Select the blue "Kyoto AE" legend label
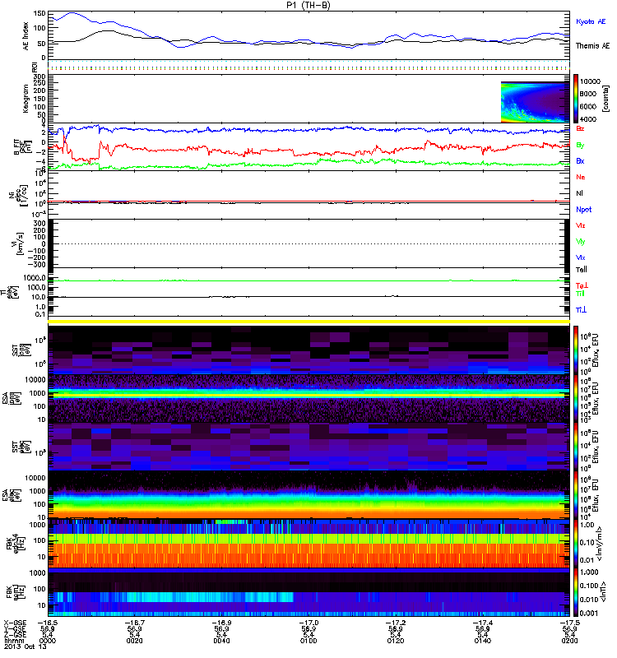The height and width of the screenshot is (658, 617). tap(591, 21)
